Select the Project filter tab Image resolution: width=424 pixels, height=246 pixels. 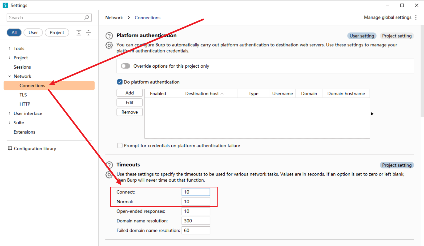(57, 33)
